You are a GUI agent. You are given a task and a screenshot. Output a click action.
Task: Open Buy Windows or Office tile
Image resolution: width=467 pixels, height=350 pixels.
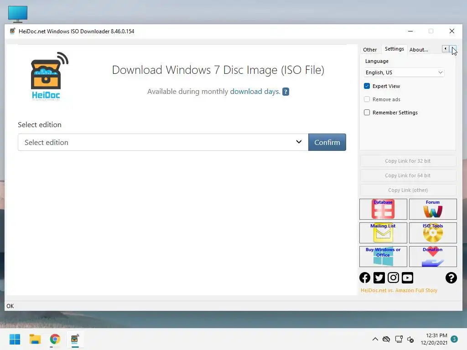tap(383, 256)
